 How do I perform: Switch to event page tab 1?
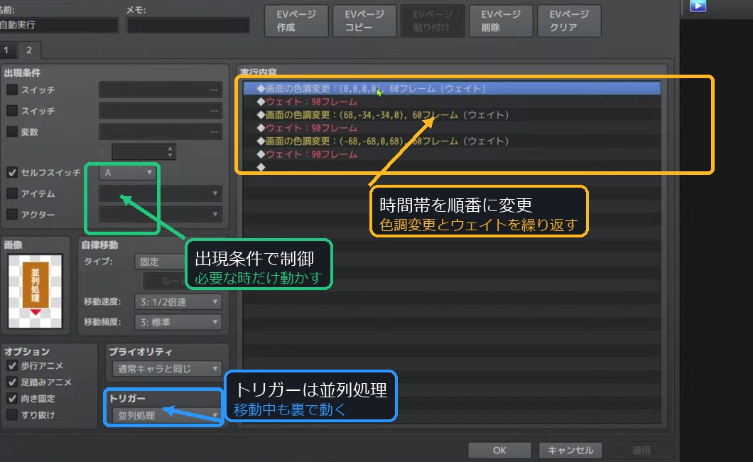coord(6,50)
